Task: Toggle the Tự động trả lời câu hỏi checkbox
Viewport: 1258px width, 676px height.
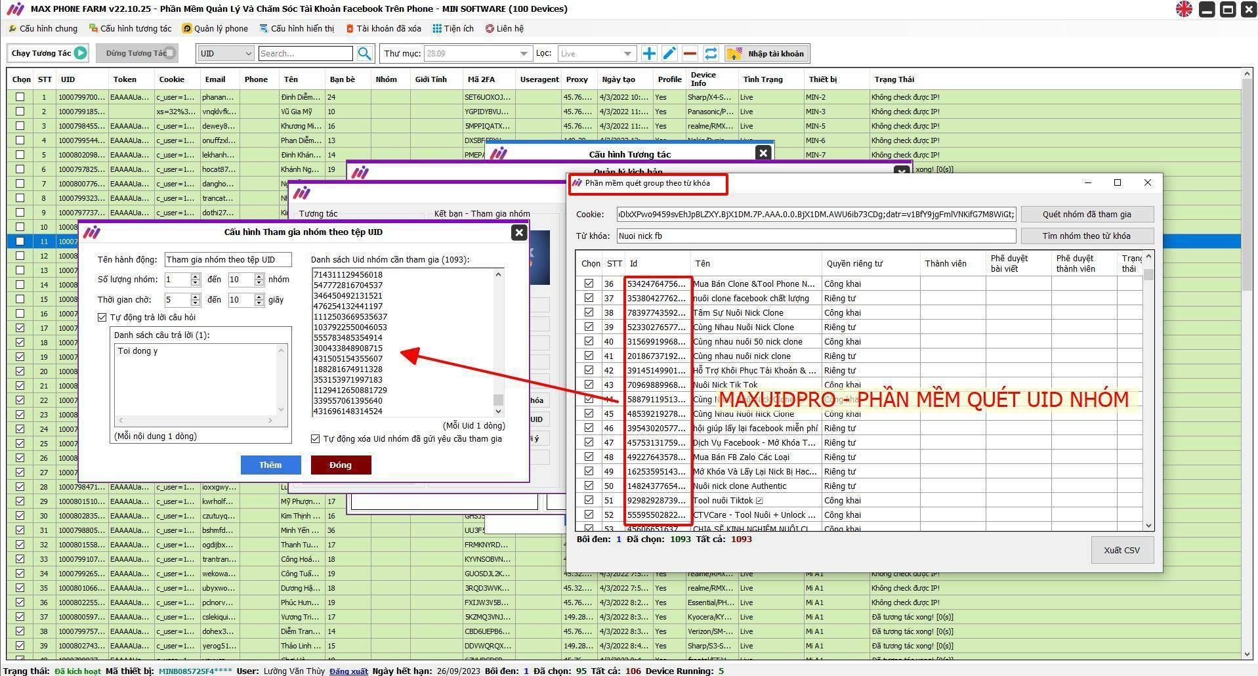Action: pos(102,317)
